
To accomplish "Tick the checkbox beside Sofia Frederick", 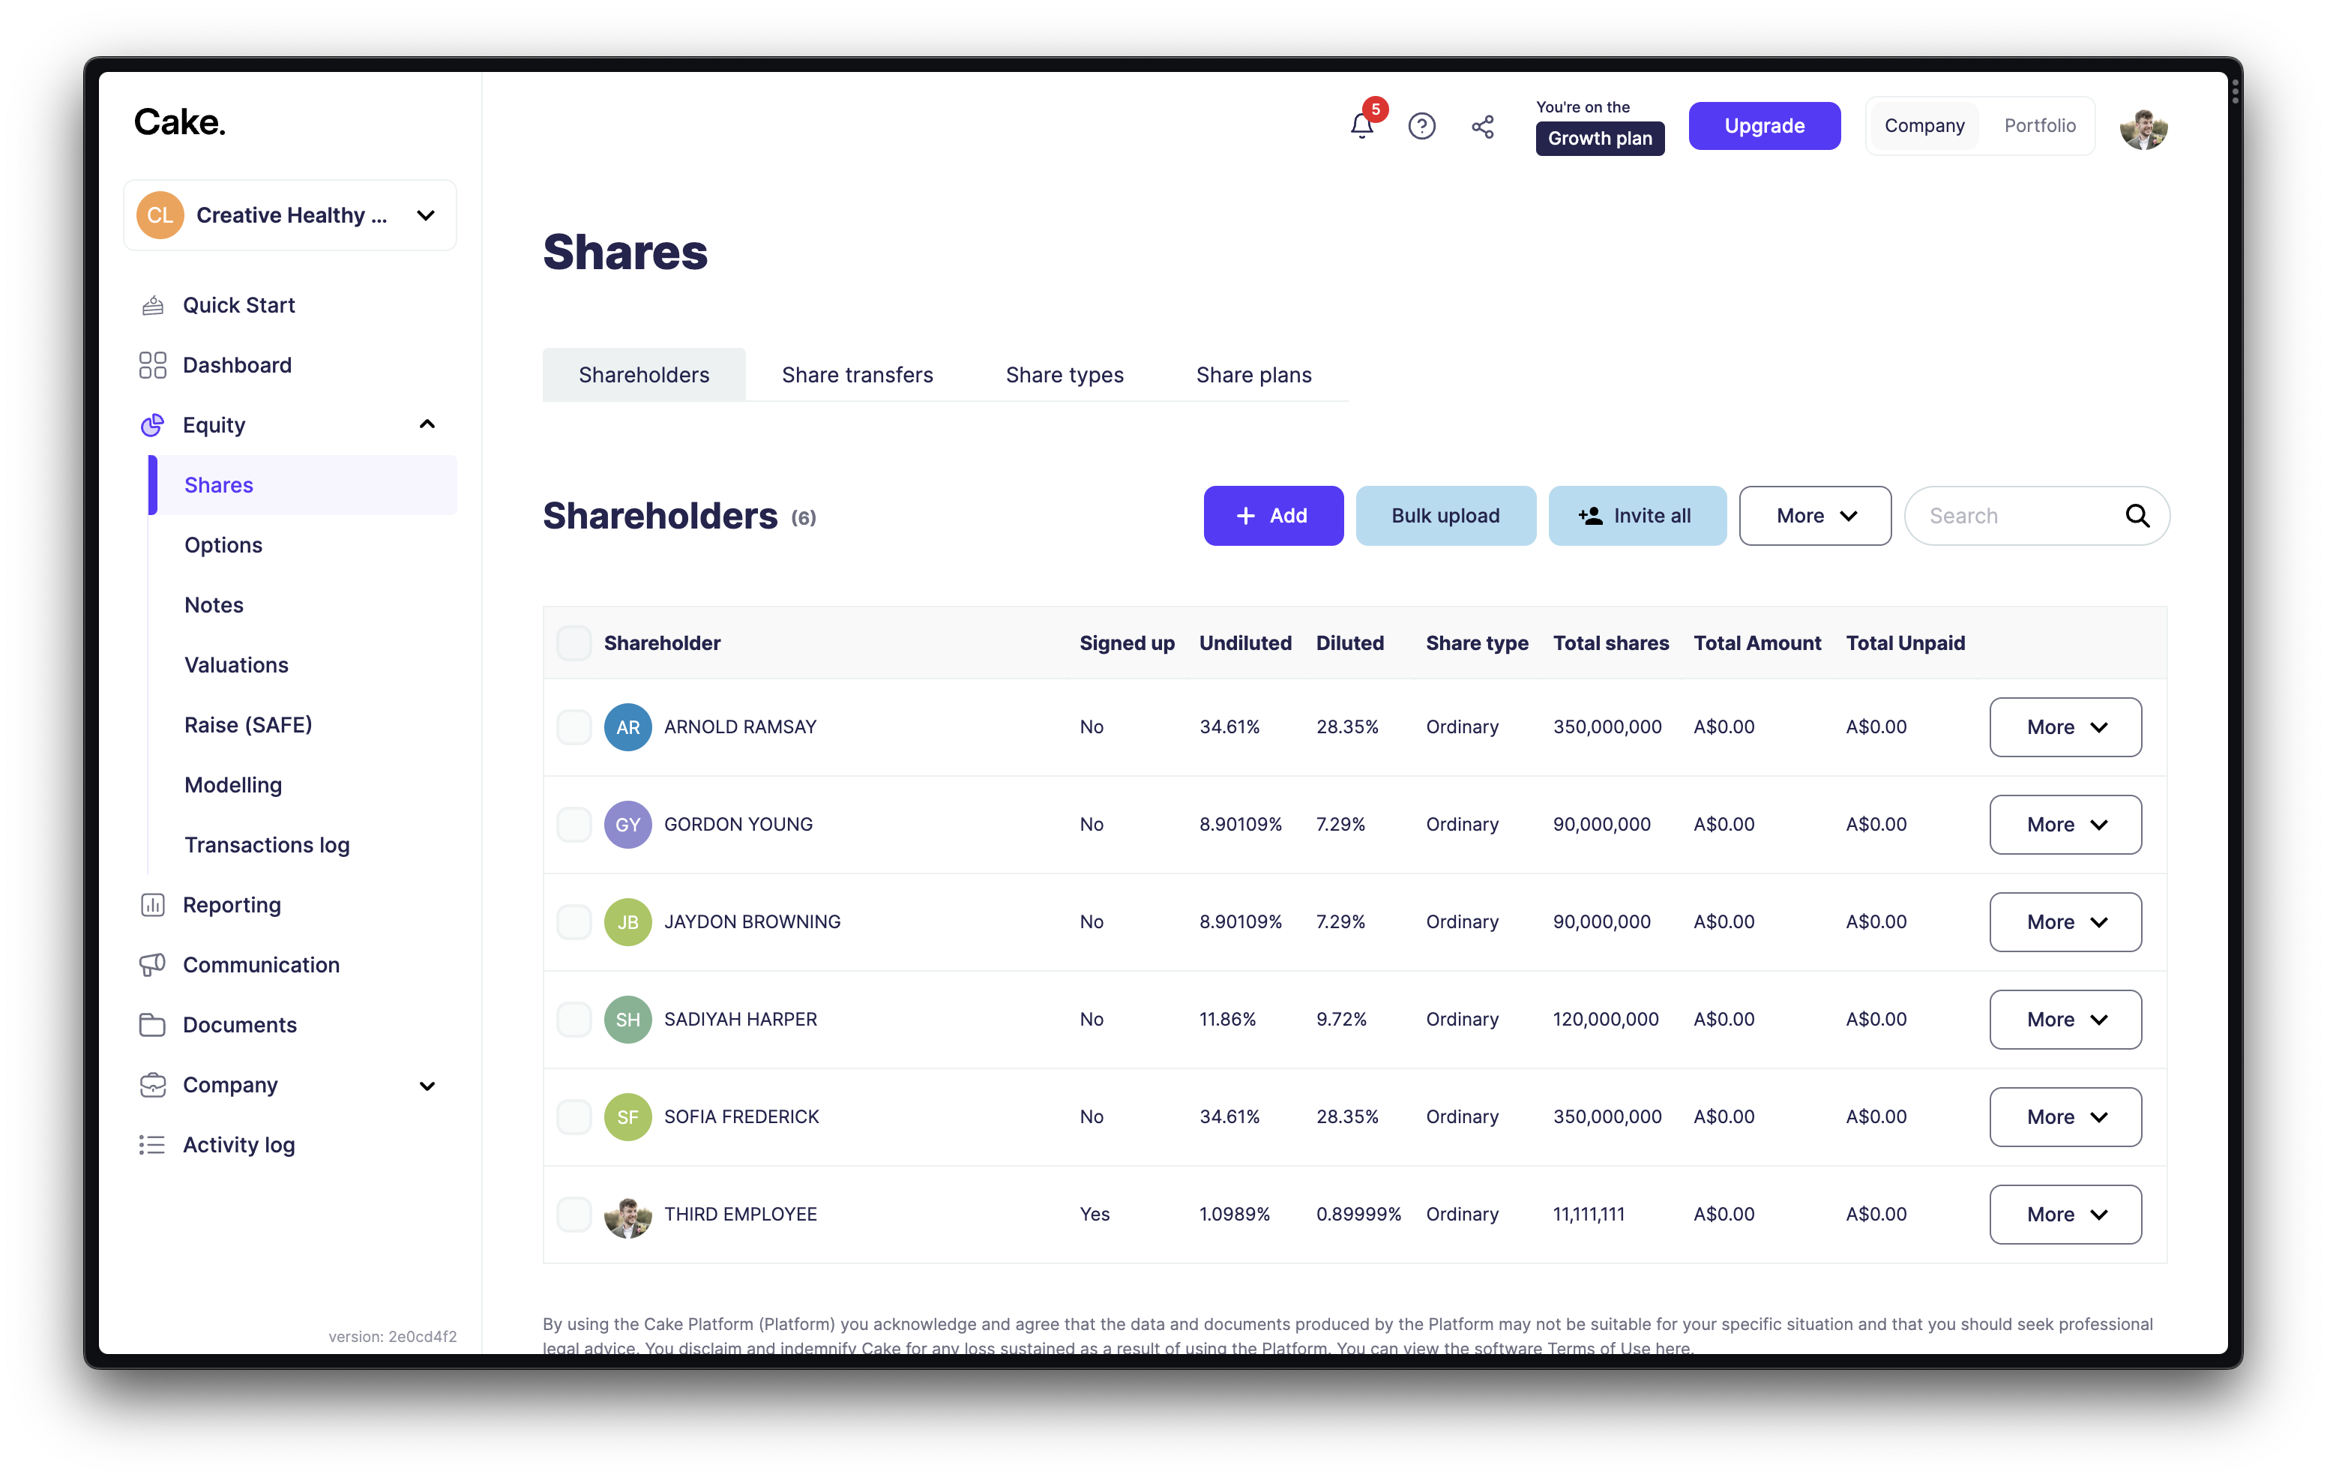I will tap(575, 1116).
